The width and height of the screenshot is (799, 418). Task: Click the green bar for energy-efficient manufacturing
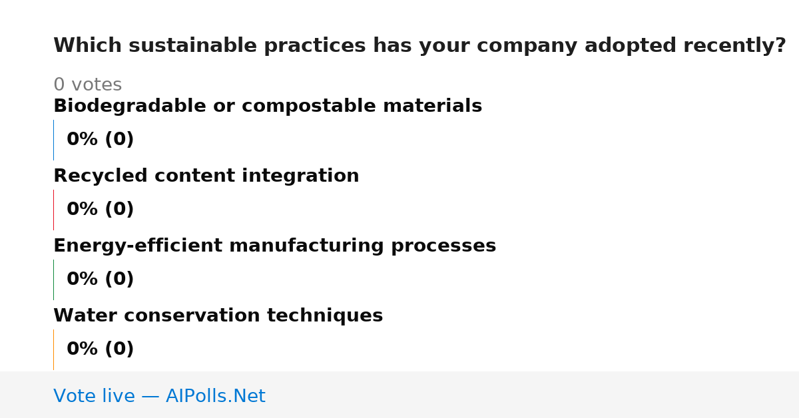point(53,280)
